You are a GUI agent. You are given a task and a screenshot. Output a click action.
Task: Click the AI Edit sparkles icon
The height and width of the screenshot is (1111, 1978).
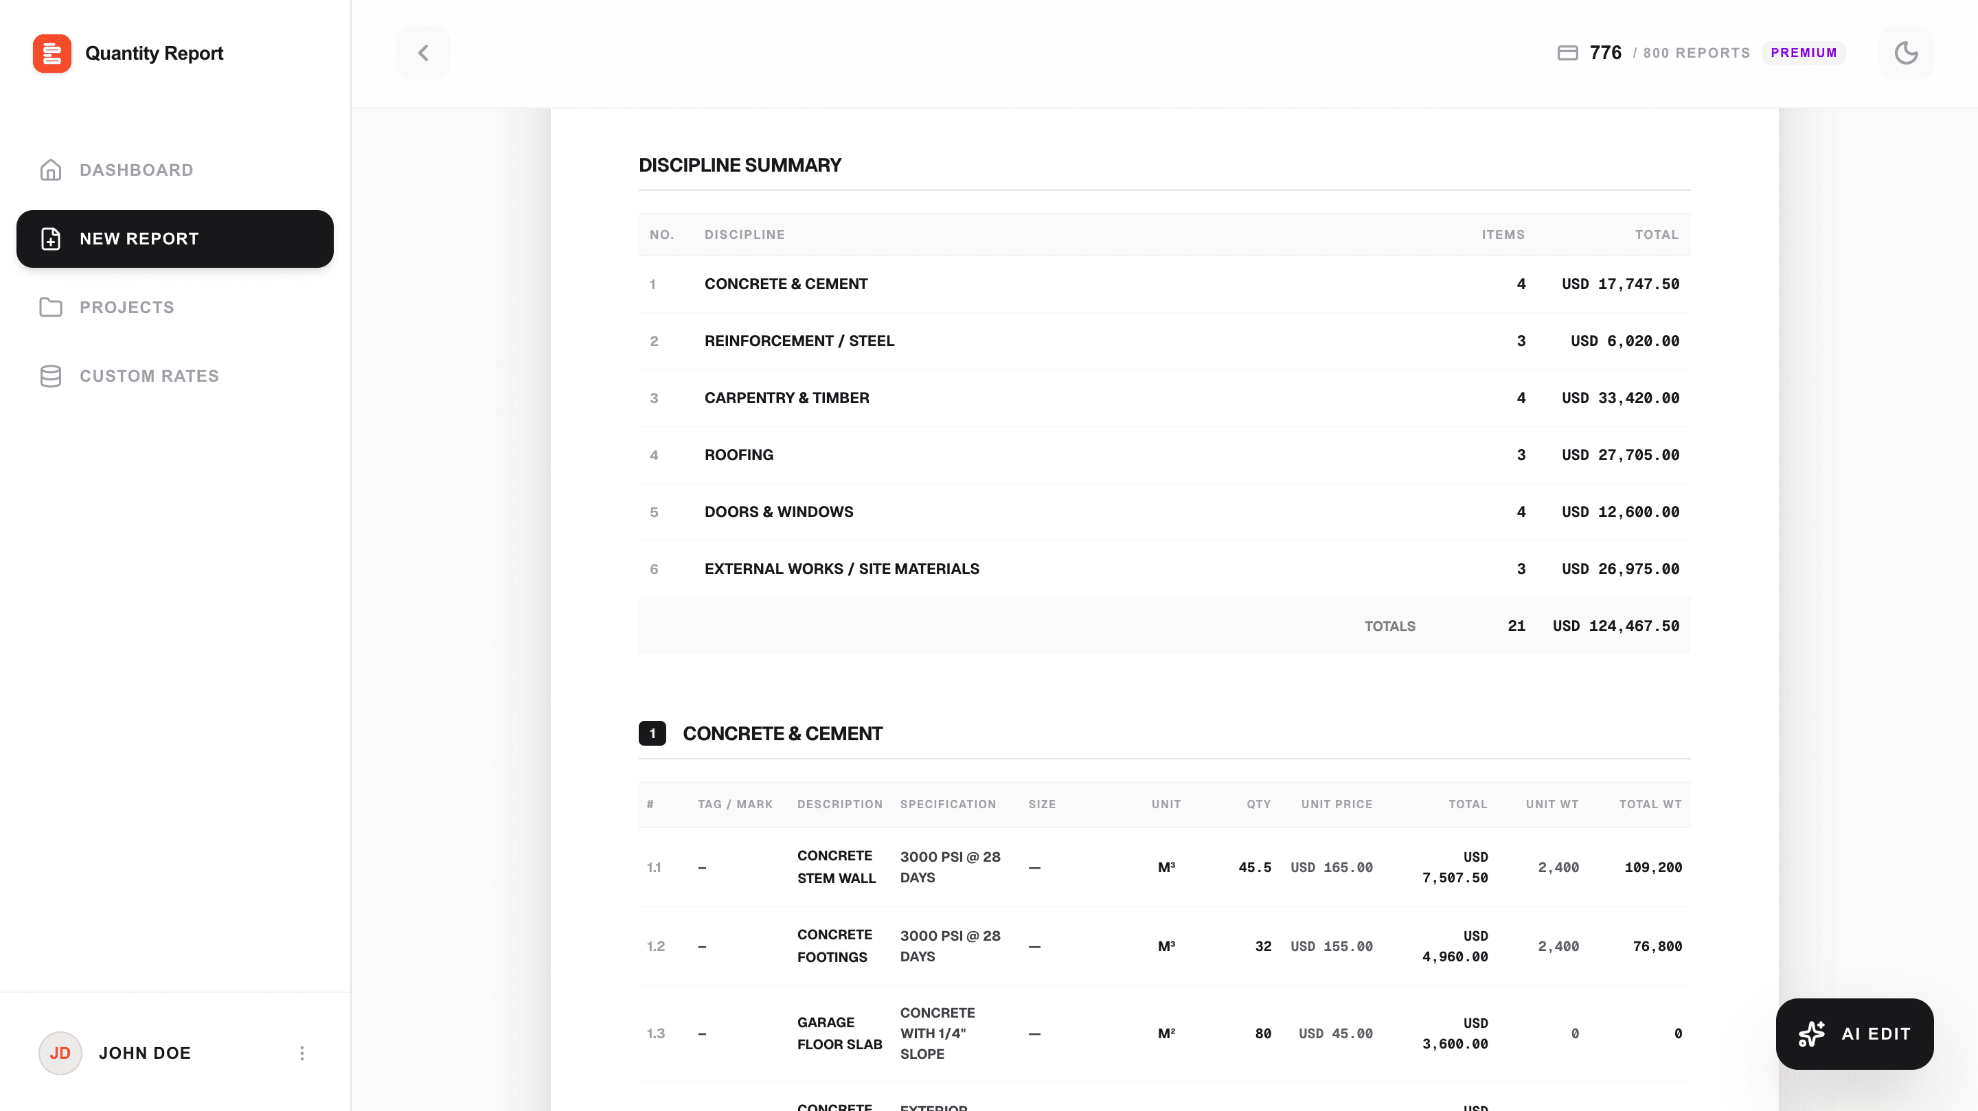click(x=1812, y=1033)
